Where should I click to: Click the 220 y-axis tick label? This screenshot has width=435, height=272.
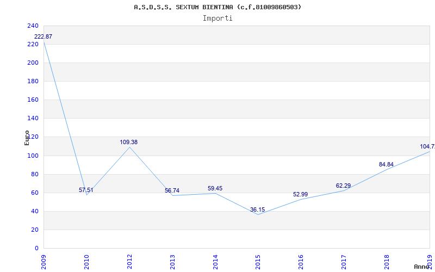33,45
